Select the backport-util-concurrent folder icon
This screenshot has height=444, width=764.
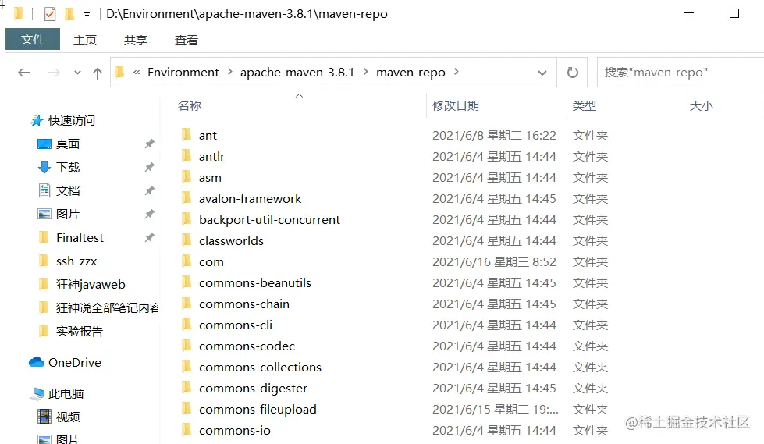tap(187, 218)
